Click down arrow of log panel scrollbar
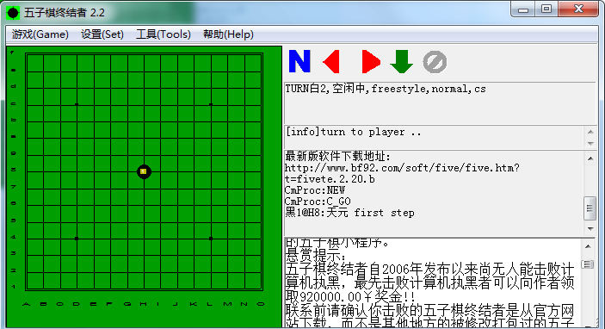The height and width of the screenshot is (329, 605). tap(590, 228)
